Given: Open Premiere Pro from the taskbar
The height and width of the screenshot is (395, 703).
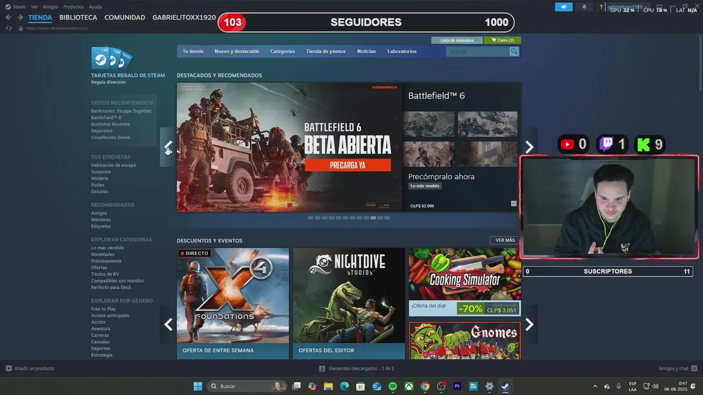Looking at the screenshot, I should 457,386.
